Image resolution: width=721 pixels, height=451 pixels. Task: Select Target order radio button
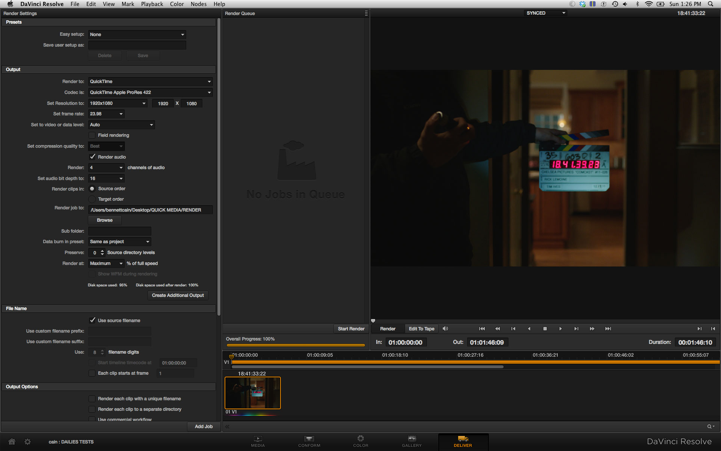92,199
